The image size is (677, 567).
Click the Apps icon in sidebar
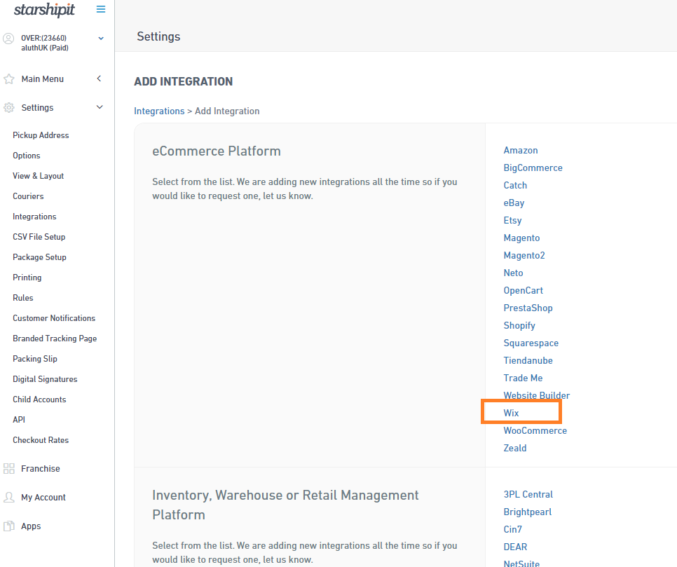(8, 526)
